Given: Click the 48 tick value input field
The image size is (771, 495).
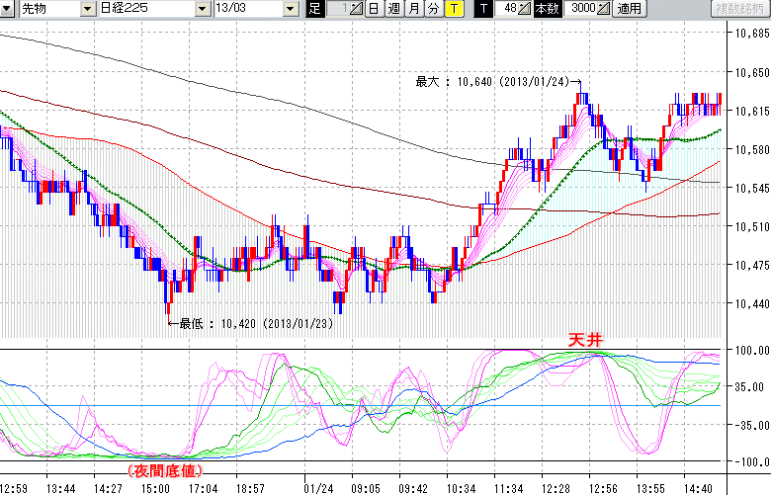Looking at the screenshot, I should pyautogui.click(x=507, y=9).
